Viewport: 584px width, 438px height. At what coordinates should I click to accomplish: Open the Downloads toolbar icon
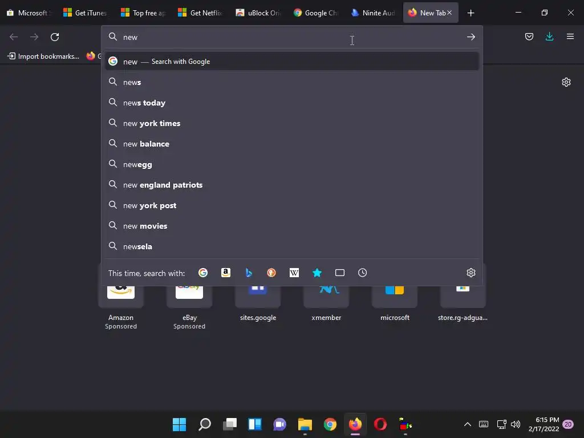(x=549, y=36)
